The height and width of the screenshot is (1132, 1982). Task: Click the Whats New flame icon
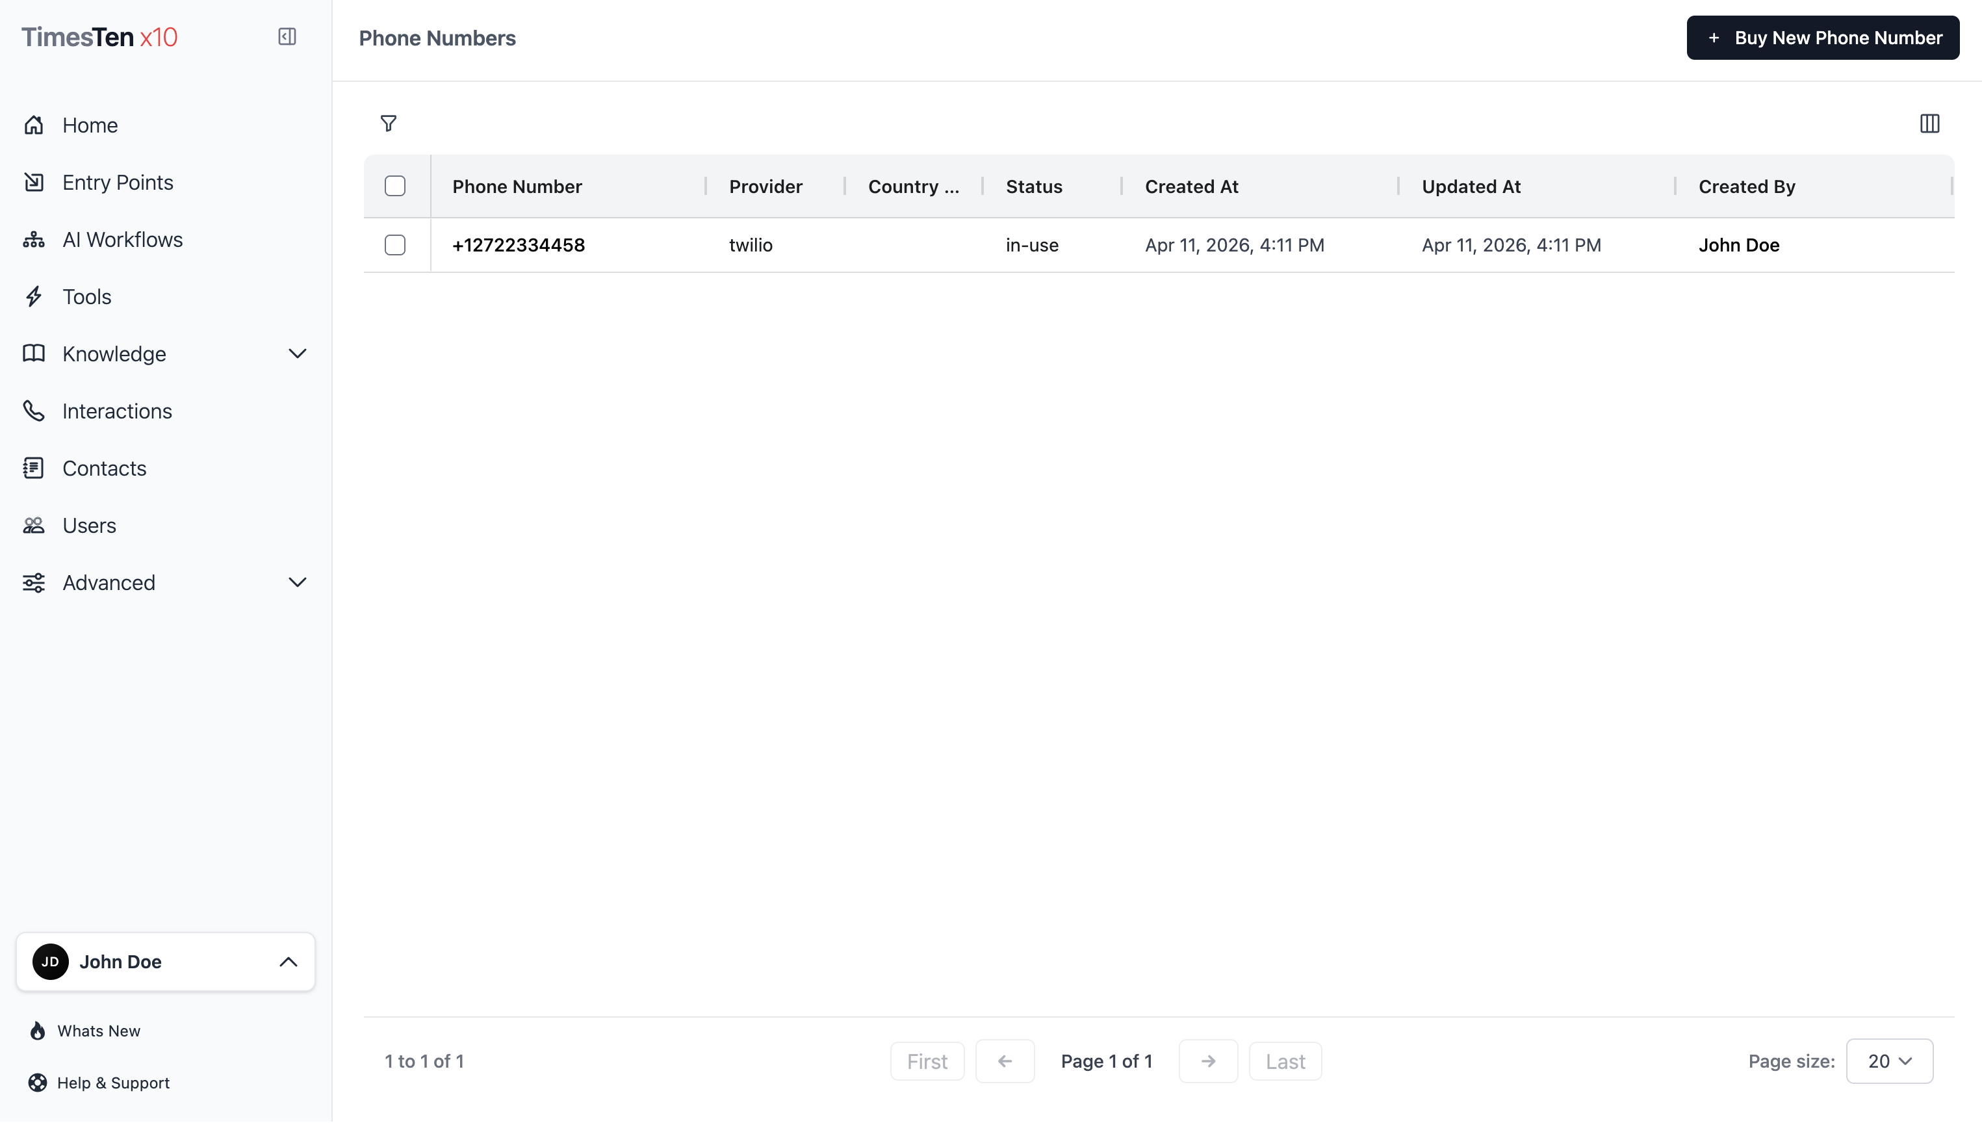37,1031
